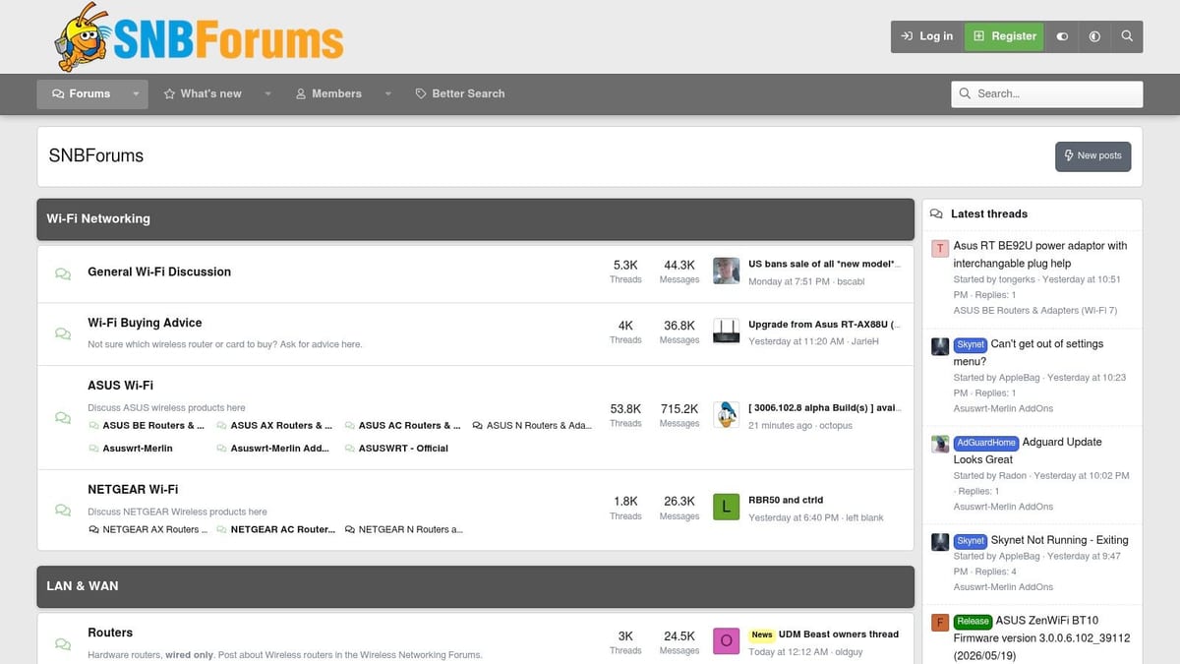Click the SNBForums logo
The height and width of the screenshot is (664, 1180).
199,37
